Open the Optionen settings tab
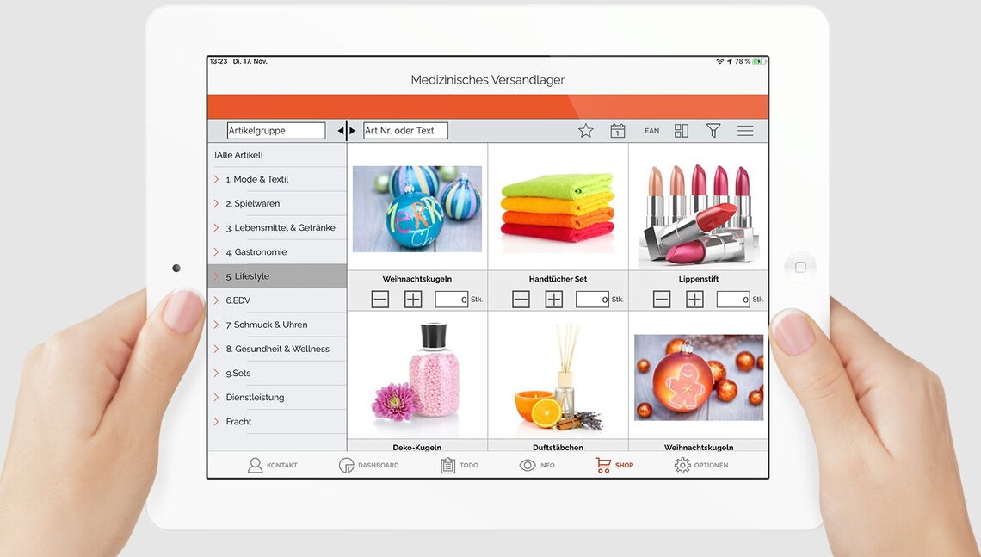 click(x=701, y=465)
